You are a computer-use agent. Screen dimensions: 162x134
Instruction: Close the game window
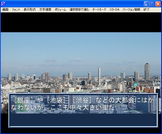(x=158, y=4)
